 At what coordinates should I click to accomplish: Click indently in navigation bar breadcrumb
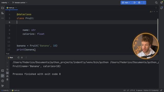coord(5,90)
